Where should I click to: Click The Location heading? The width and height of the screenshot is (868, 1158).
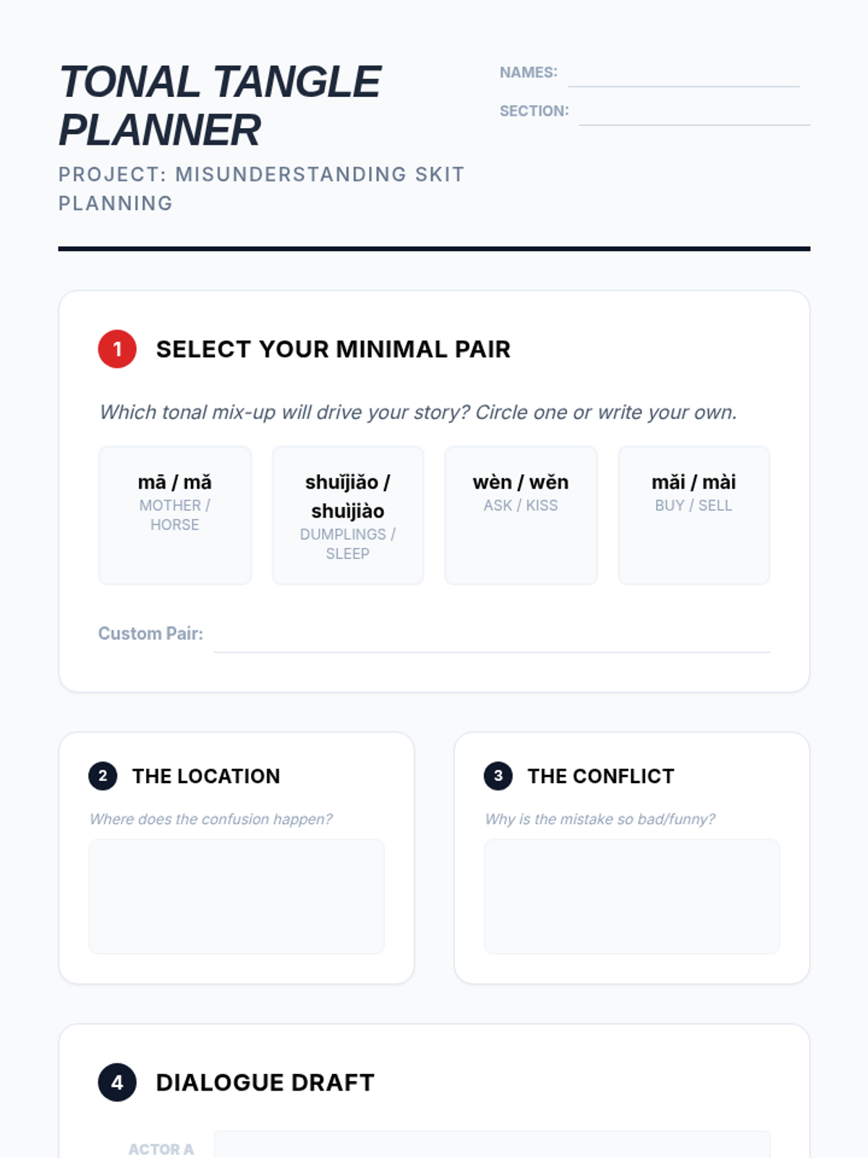[x=206, y=776]
